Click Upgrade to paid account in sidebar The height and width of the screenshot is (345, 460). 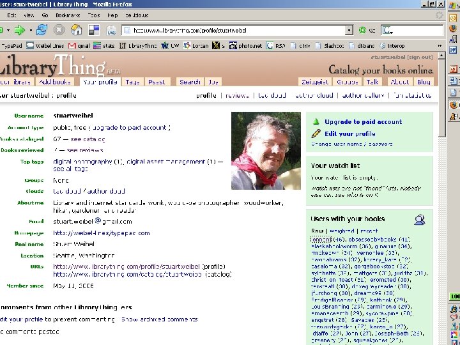click(363, 122)
